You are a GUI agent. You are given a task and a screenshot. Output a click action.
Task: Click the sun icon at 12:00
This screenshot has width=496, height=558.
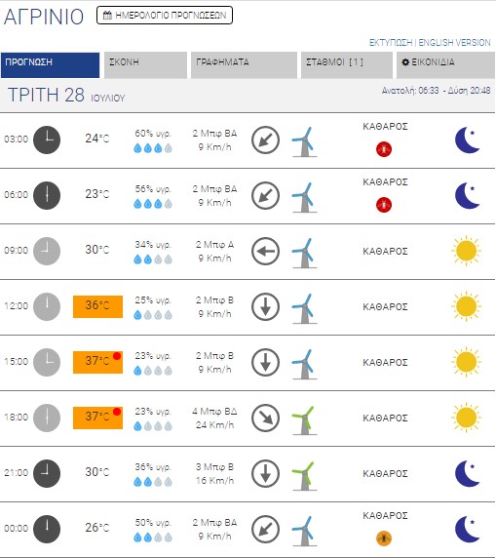(x=466, y=306)
